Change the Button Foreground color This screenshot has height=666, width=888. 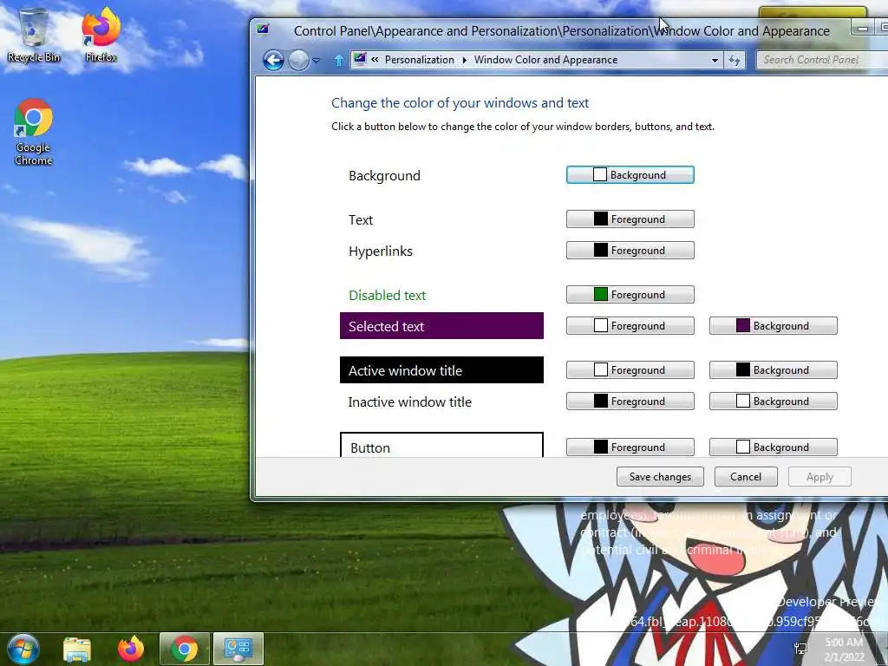[x=630, y=447]
